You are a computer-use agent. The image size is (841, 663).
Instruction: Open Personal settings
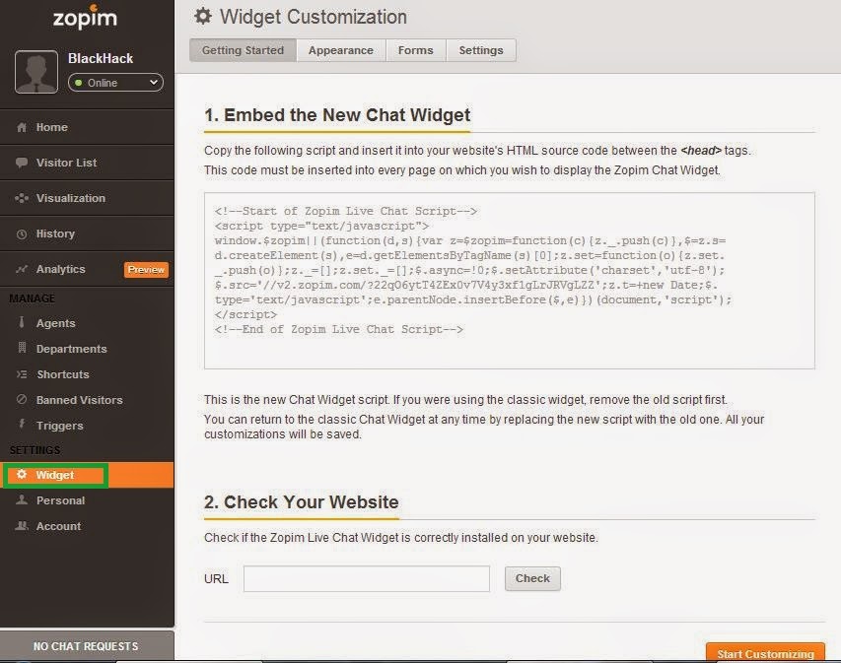[87, 500]
